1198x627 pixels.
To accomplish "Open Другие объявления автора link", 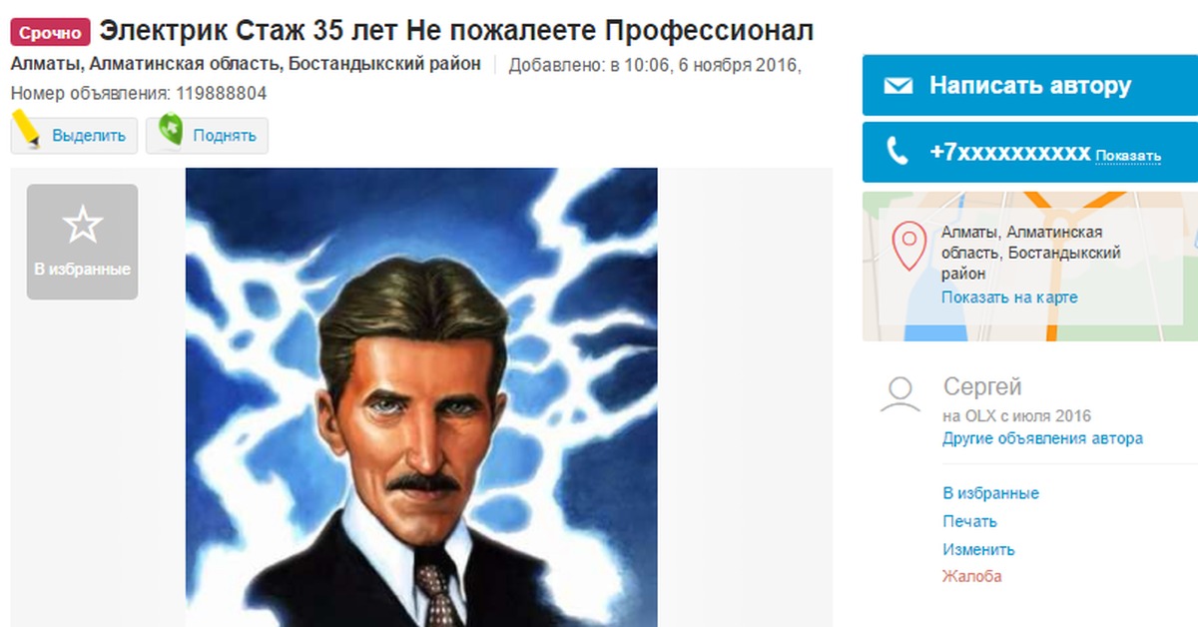I will [x=1042, y=438].
